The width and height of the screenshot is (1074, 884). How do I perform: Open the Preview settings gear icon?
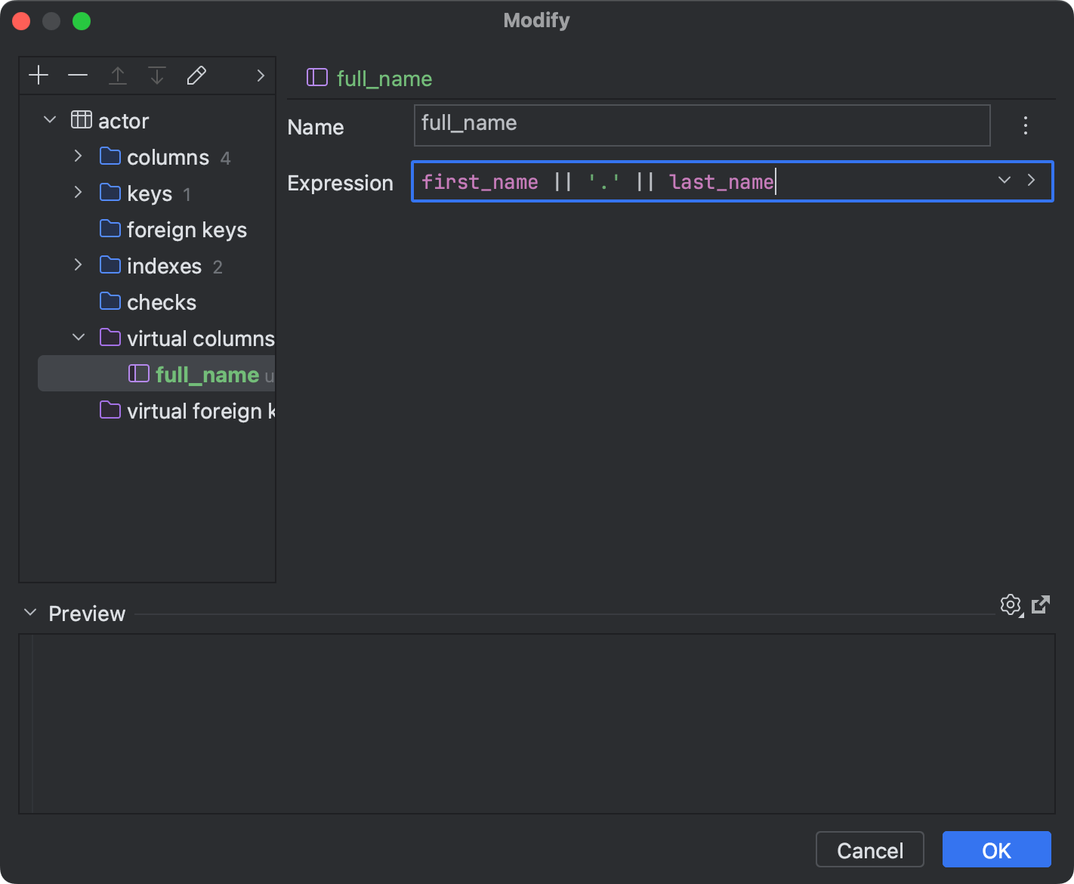(x=1011, y=604)
